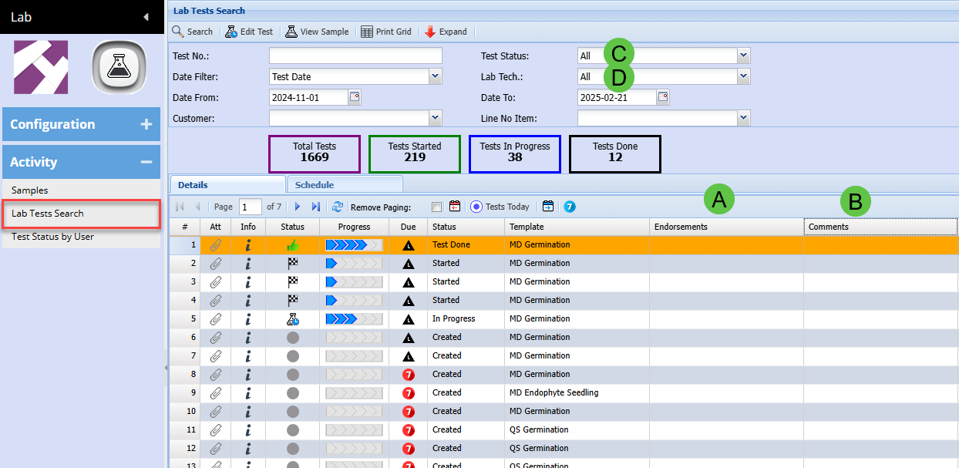Switch to the Schedule tab

pos(315,185)
